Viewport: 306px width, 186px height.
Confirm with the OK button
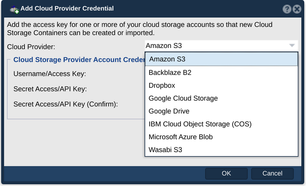click(226, 173)
